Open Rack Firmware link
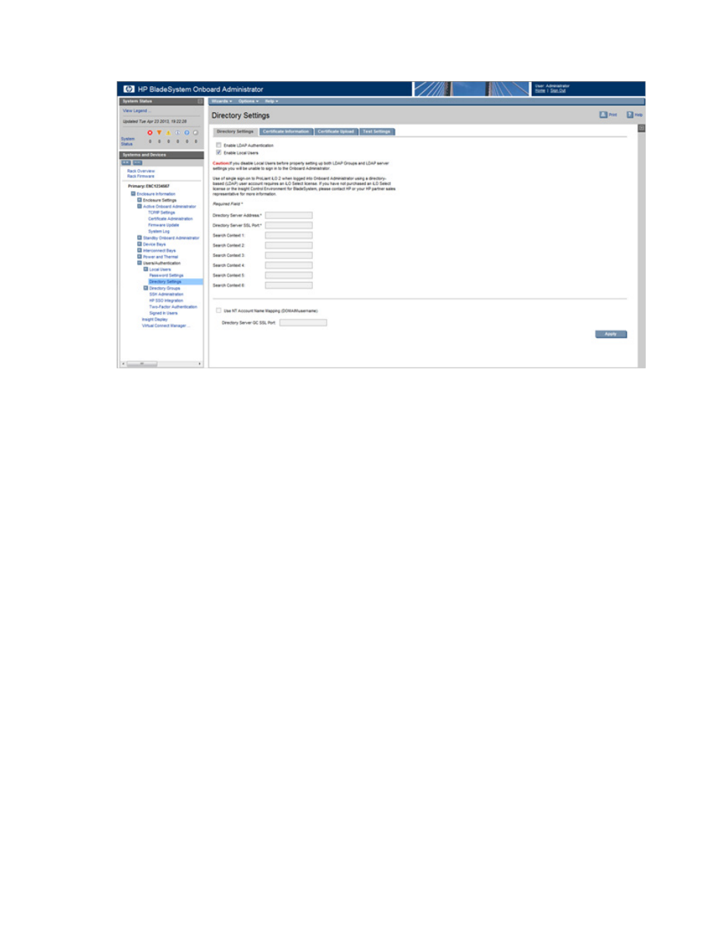This screenshot has height=936, width=723. click(x=141, y=176)
